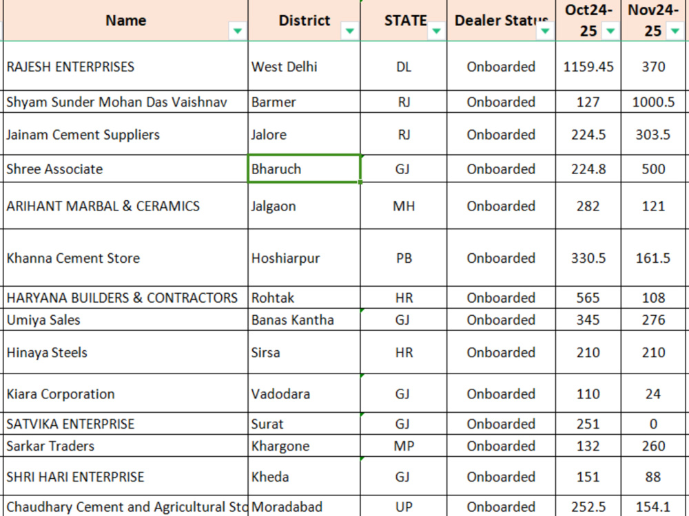Screen dimensions: 689x516
Task: Click the Sirsa district cell
Action: (304, 352)
